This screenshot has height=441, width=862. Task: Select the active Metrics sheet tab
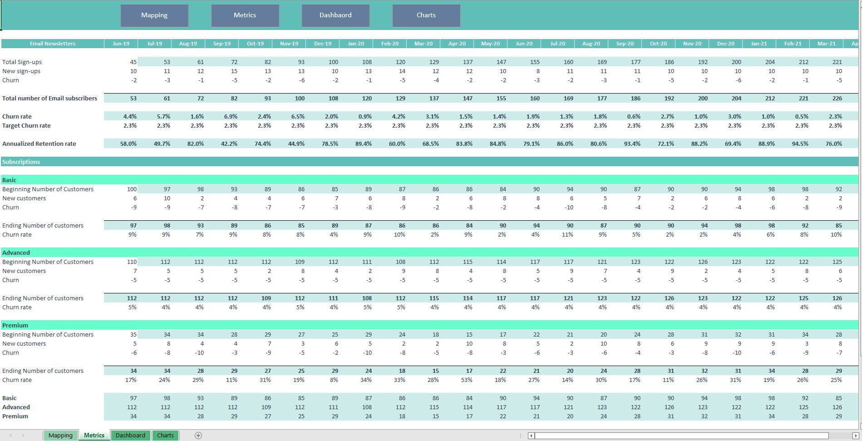point(94,435)
